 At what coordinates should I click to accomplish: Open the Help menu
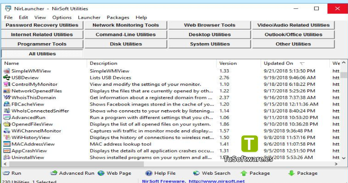(x=141, y=17)
